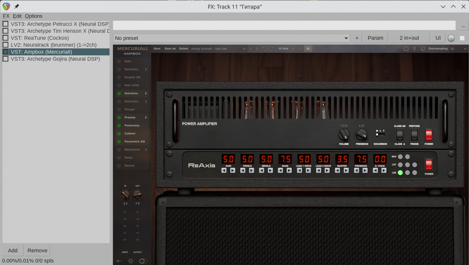Expand the Preamp module chevron
Viewport: 469px width, 265px height.
pyautogui.click(x=146, y=117)
